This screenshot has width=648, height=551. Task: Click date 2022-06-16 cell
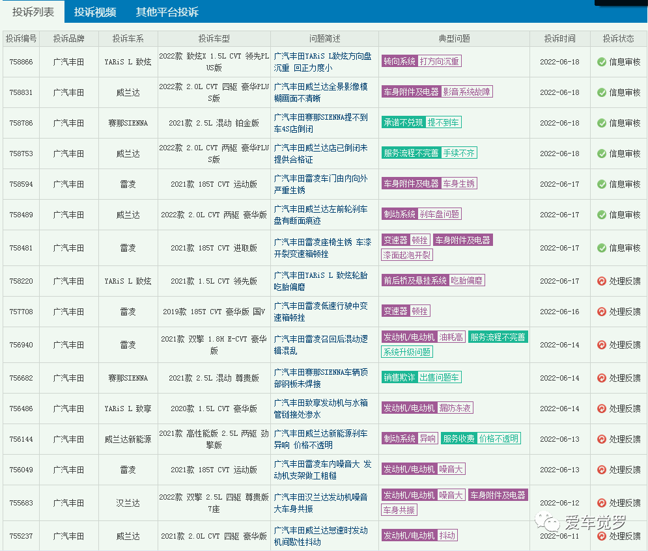click(559, 312)
